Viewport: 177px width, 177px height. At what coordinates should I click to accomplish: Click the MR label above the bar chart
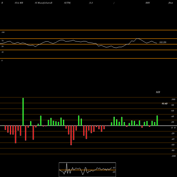click(158, 92)
